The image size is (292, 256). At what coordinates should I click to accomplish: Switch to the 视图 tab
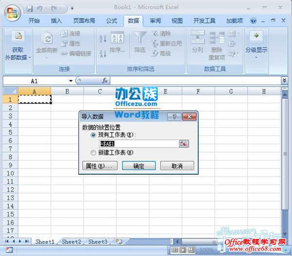tap(177, 20)
